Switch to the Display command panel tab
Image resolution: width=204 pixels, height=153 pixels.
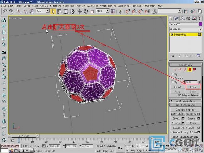tap(194, 19)
